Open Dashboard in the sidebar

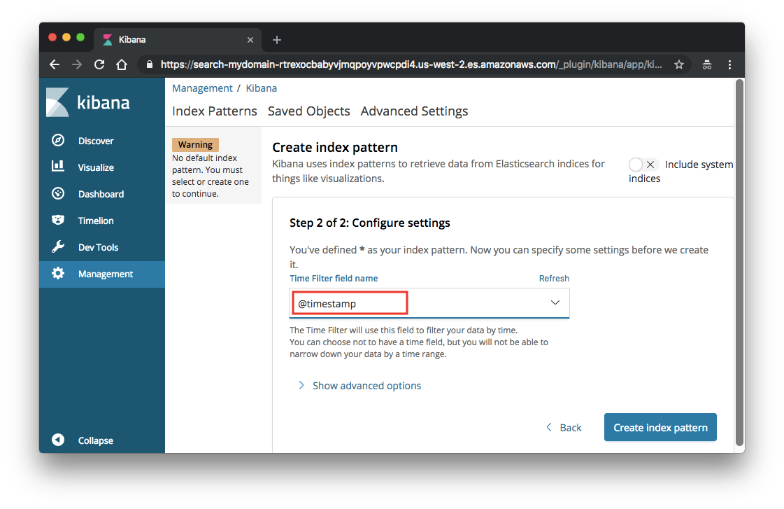pyautogui.click(x=102, y=194)
